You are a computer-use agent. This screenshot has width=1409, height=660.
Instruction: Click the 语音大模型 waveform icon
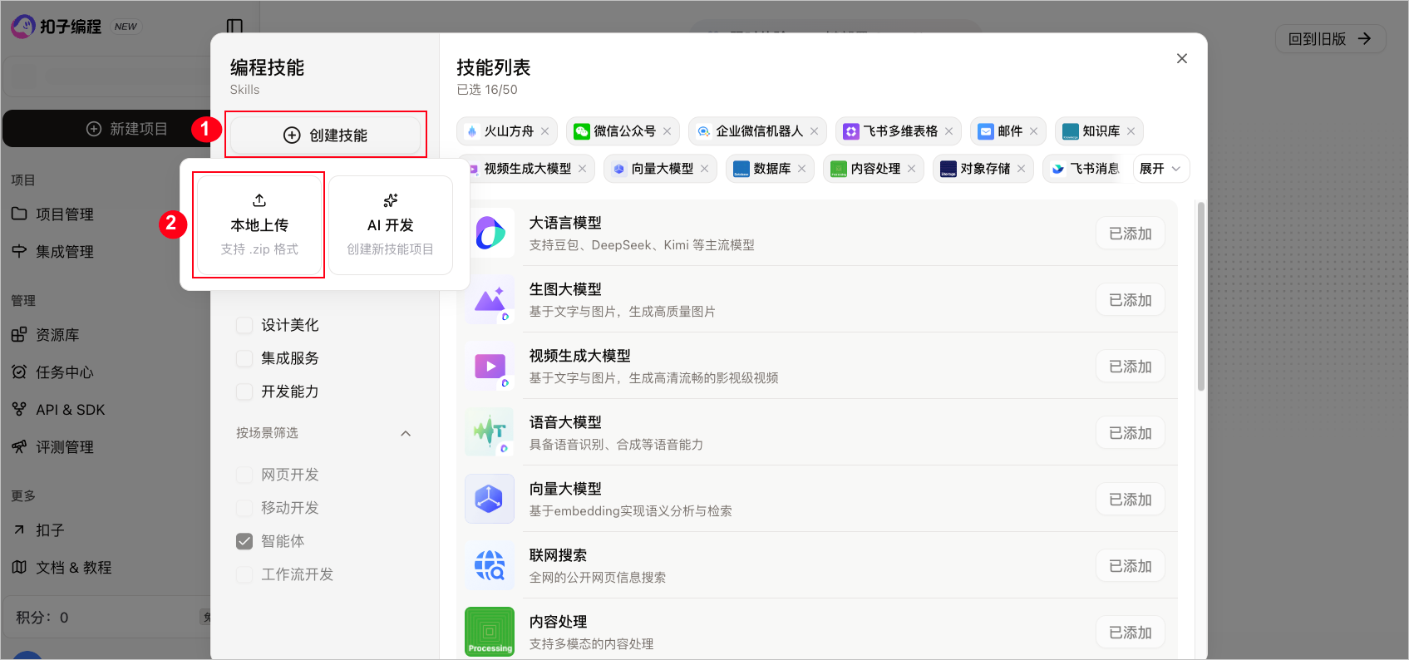click(x=490, y=432)
